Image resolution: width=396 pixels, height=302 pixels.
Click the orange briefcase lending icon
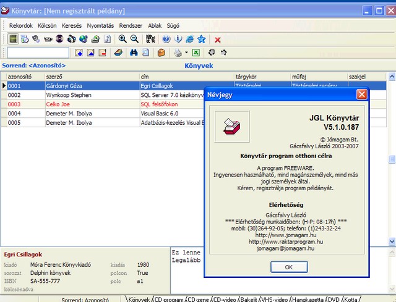click(x=161, y=52)
